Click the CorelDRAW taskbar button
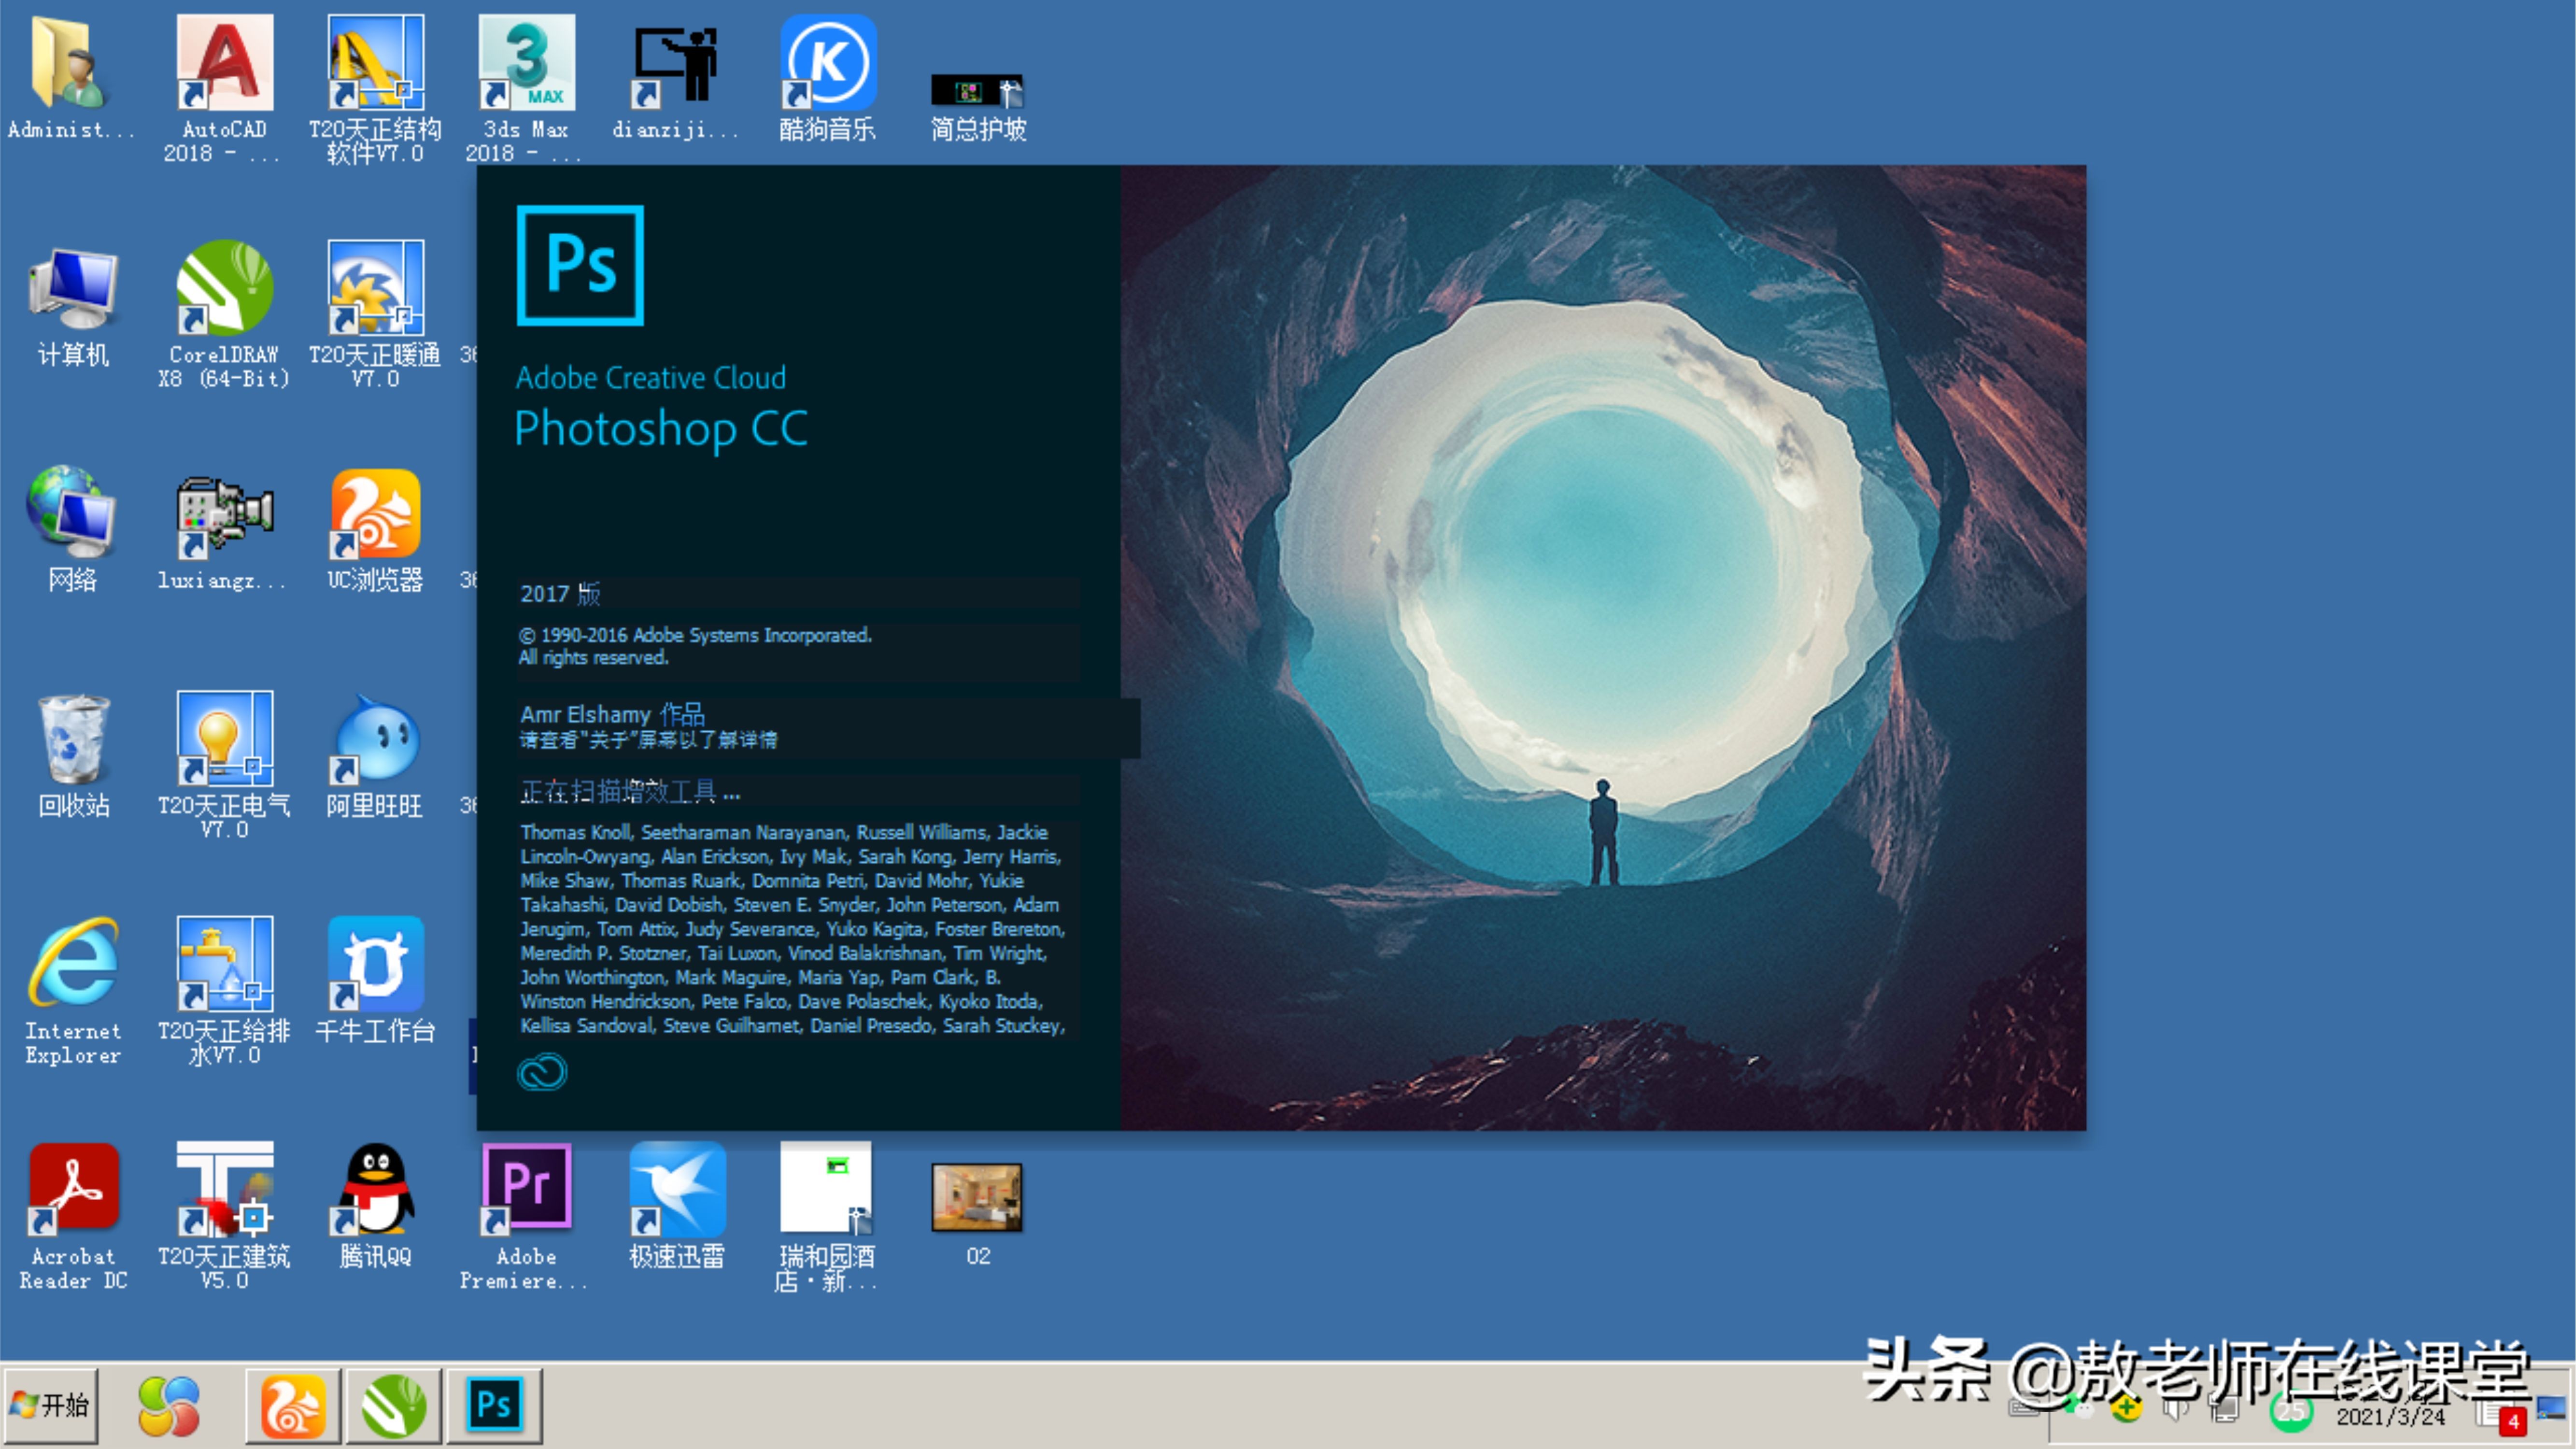2576x1449 pixels. pos(393,1405)
